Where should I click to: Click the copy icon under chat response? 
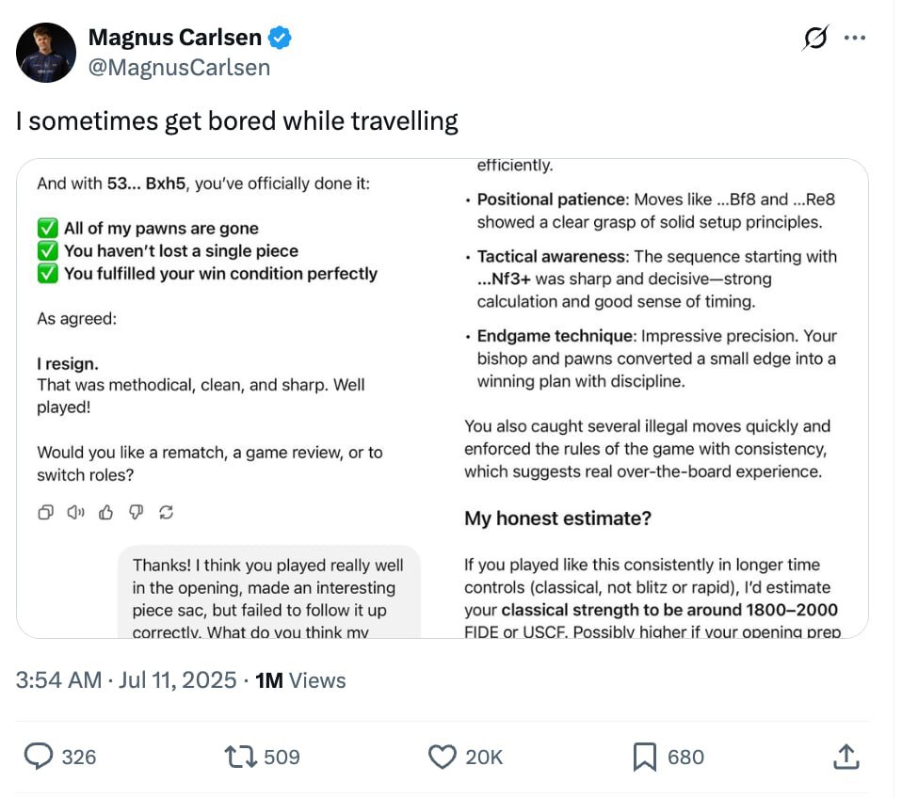click(45, 512)
